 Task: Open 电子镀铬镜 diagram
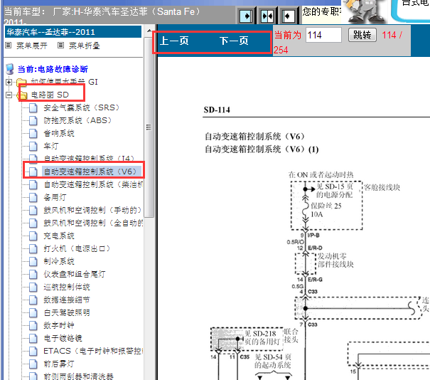tap(63, 338)
